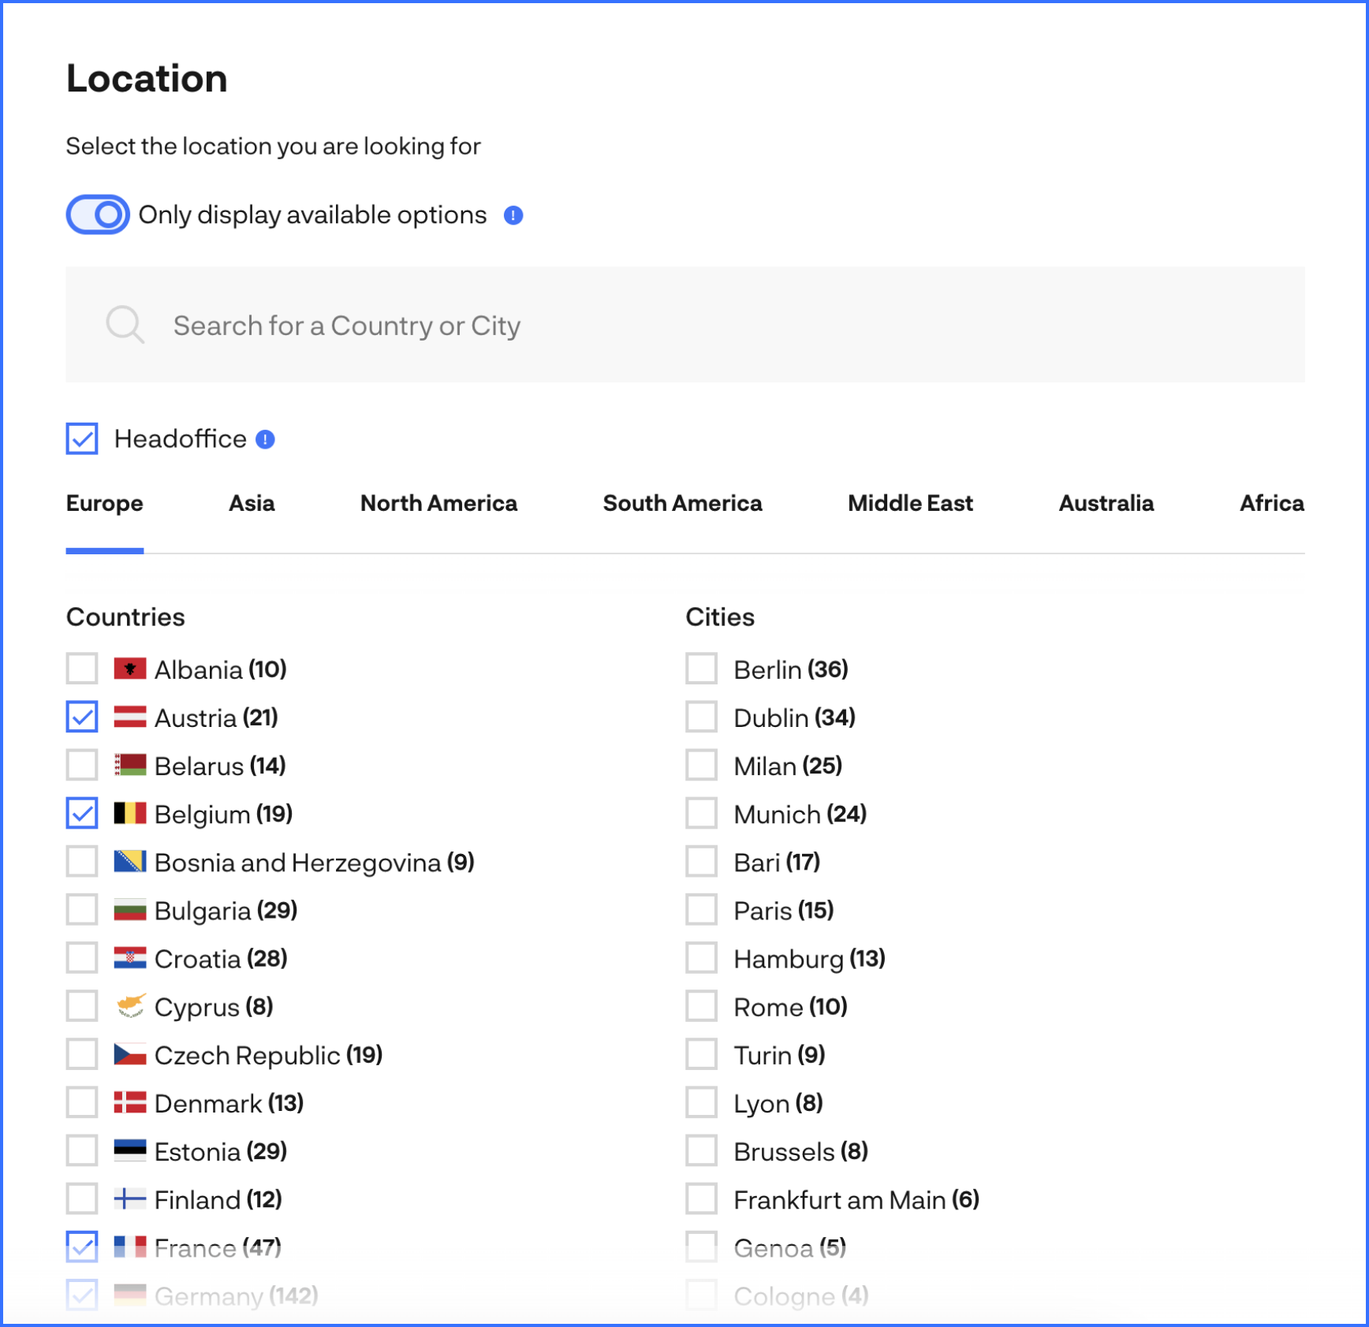Check the Dublin city checkbox
Viewport: 1369px width, 1327px height.
click(x=701, y=717)
